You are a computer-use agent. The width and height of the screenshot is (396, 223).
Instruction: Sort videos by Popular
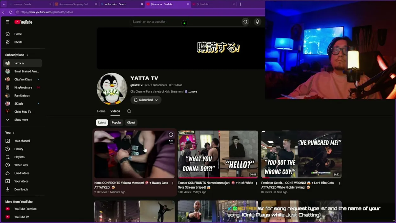point(116,123)
